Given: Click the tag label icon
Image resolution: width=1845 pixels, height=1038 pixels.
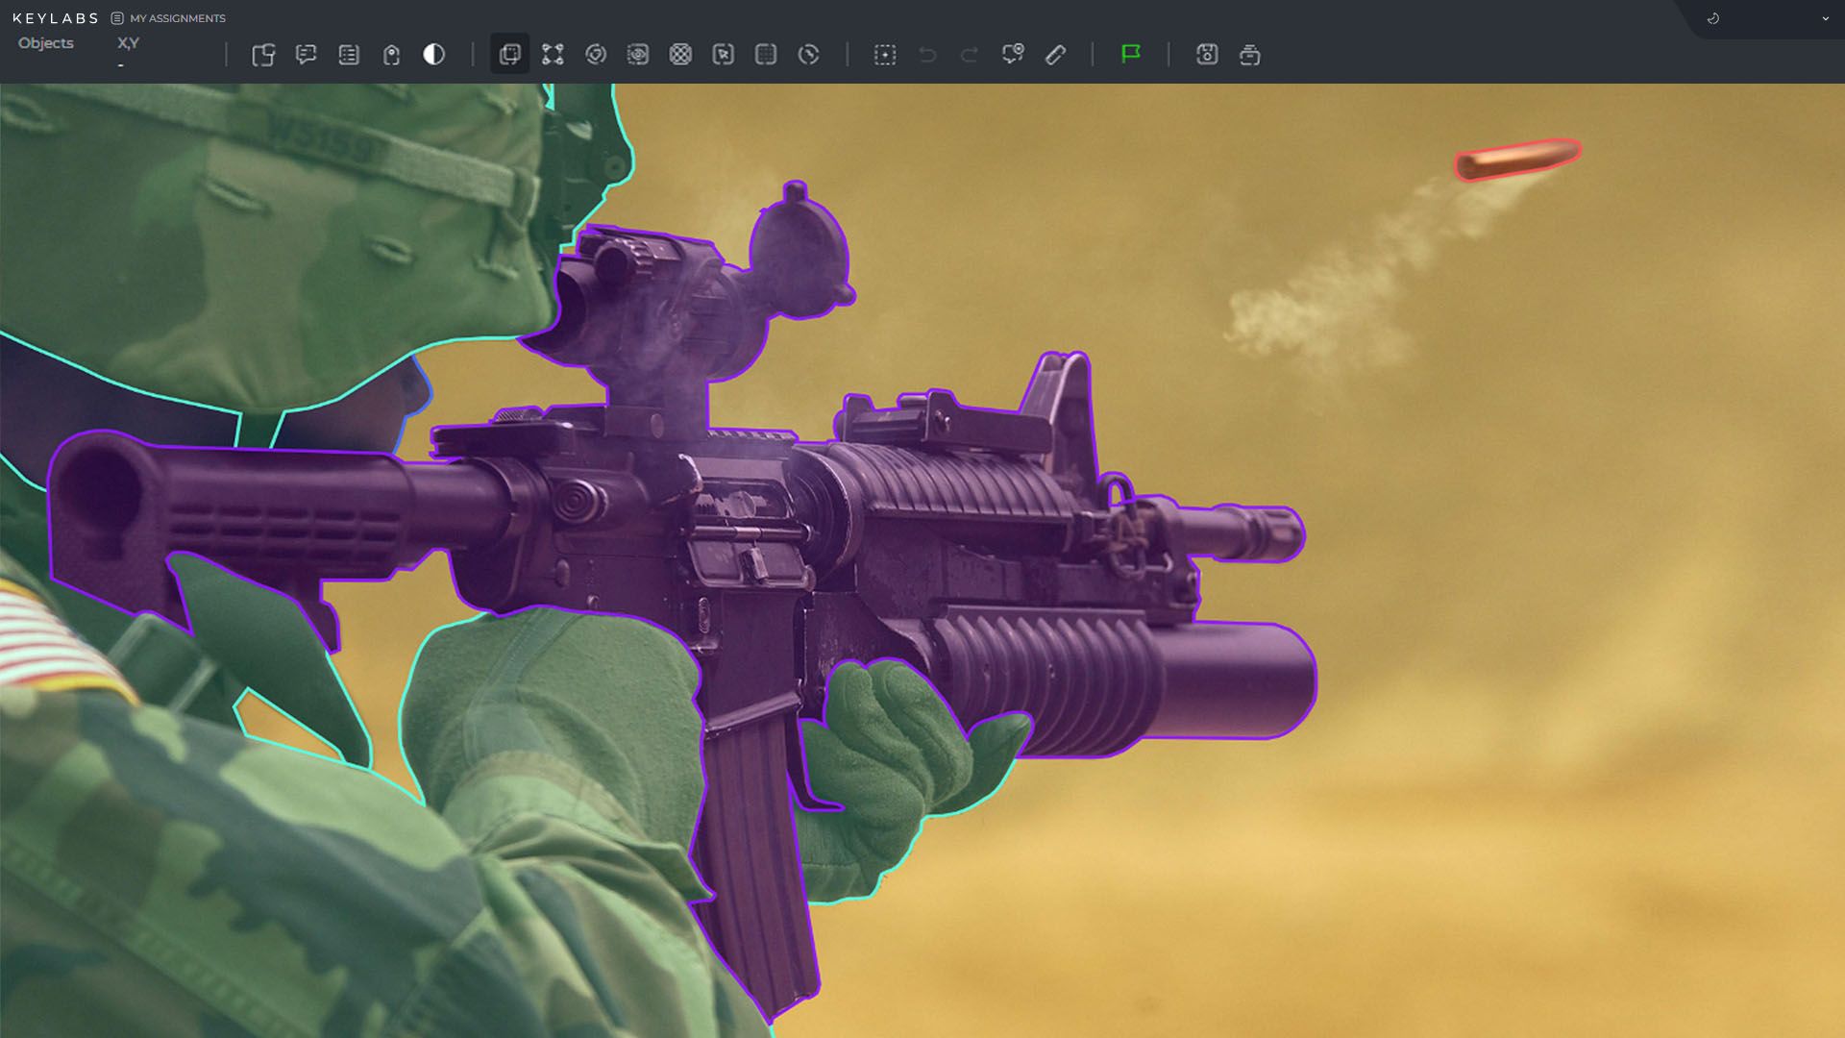Looking at the screenshot, I should coord(391,55).
